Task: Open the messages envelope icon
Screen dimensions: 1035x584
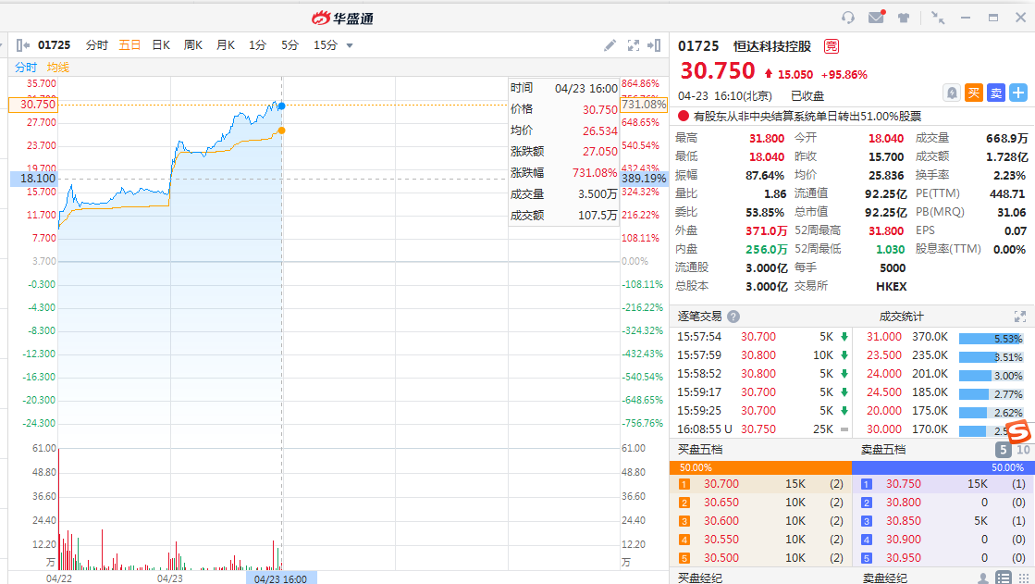Action: (x=877, y=18)
